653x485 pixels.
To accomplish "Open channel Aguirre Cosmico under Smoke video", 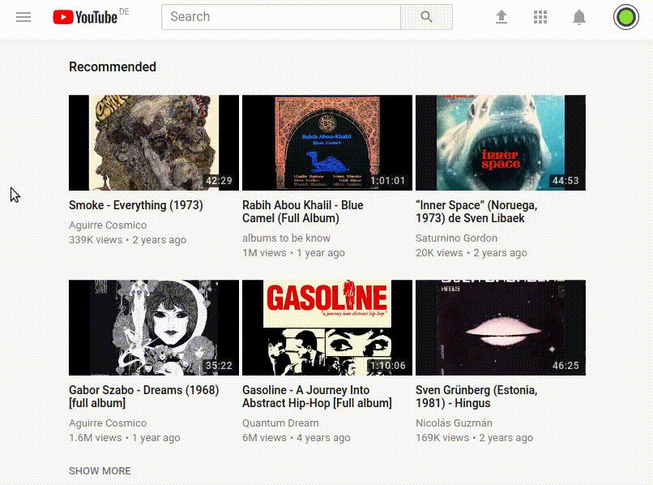I will [x=108, y=225].
